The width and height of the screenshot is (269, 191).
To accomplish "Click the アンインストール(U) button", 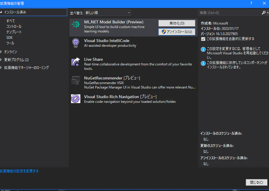I will tap(177, 32).
